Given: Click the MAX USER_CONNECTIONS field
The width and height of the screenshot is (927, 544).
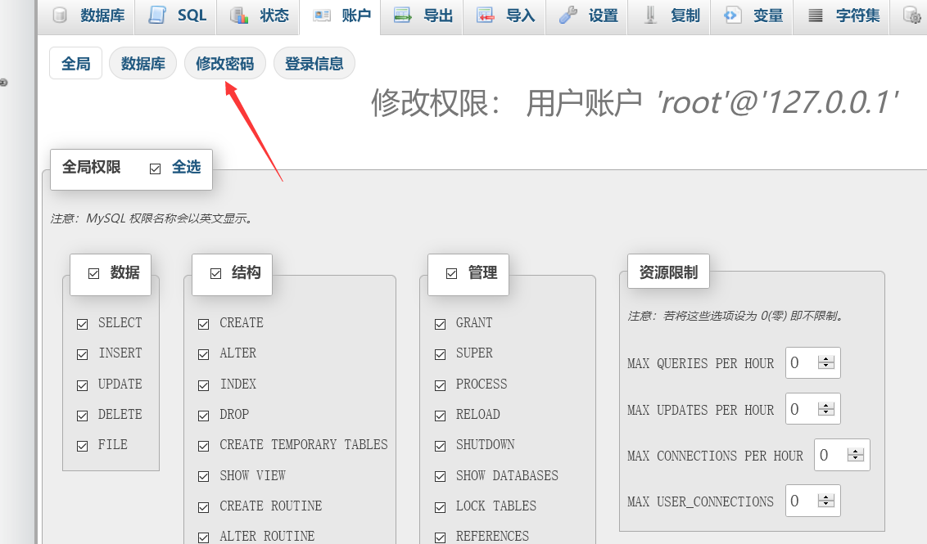Looking at the screenshot, I should (x=813, y=501).
